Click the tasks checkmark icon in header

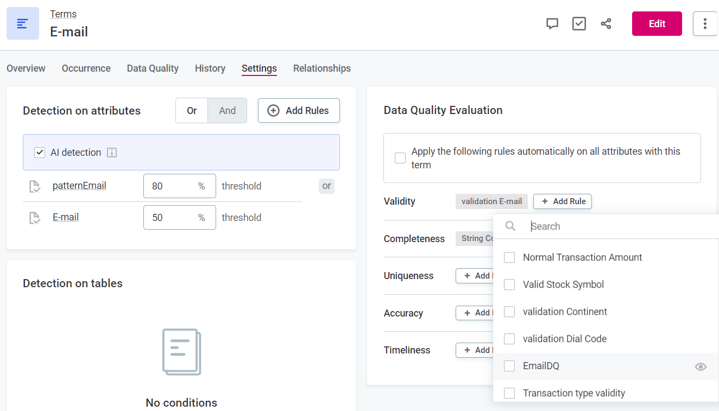(x=579, y=24)
